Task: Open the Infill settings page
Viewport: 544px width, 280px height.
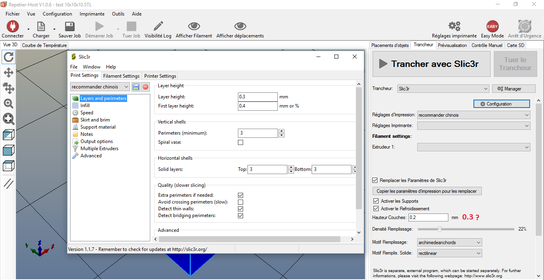Action: point(85,106)
